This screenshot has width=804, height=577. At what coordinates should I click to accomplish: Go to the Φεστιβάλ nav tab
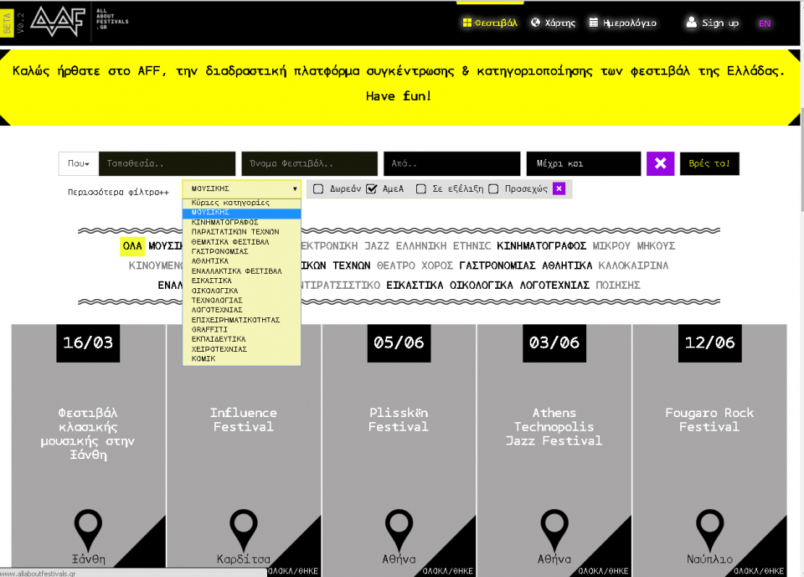[x=489, y=23]
